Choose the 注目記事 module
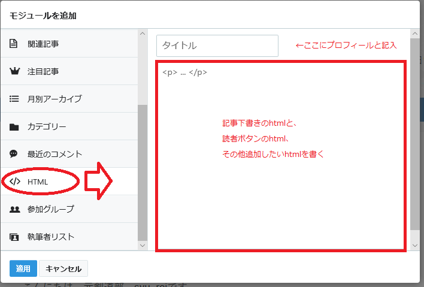 pos(69,71)
